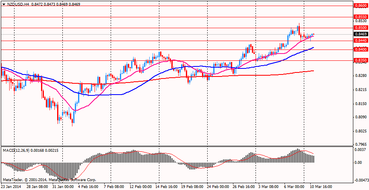Click the current price label 0.8469
Image resolution: width=369 pixels, height=190 pixels.
point(360,35)
